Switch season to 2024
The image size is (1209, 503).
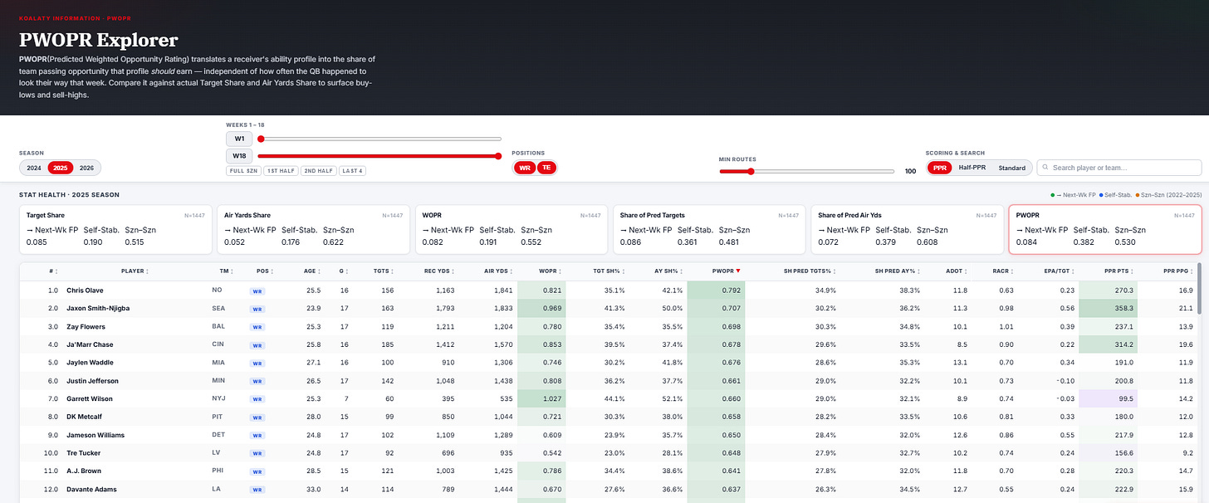[x=34, y=168]
